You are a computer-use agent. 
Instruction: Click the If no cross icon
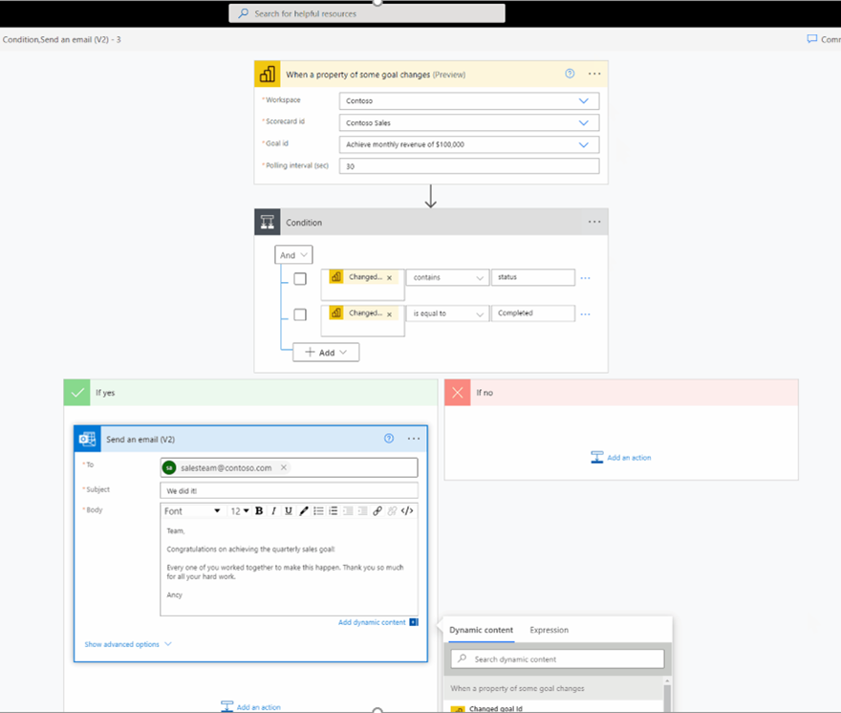coord(458,393)
